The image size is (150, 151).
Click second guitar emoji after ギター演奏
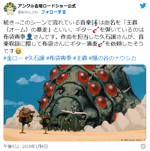(101, 44)
